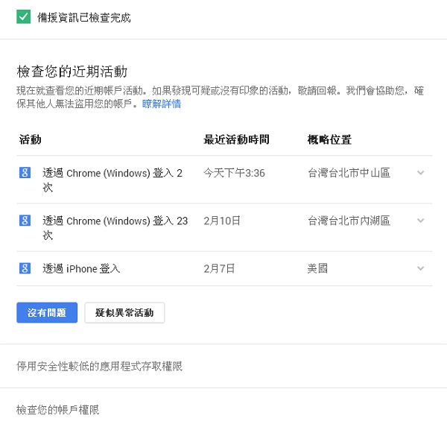Expand the 美國 iPhone login row chevron
Image resolution: width=447 pixels, height=427 pixels.
[420, 268]
